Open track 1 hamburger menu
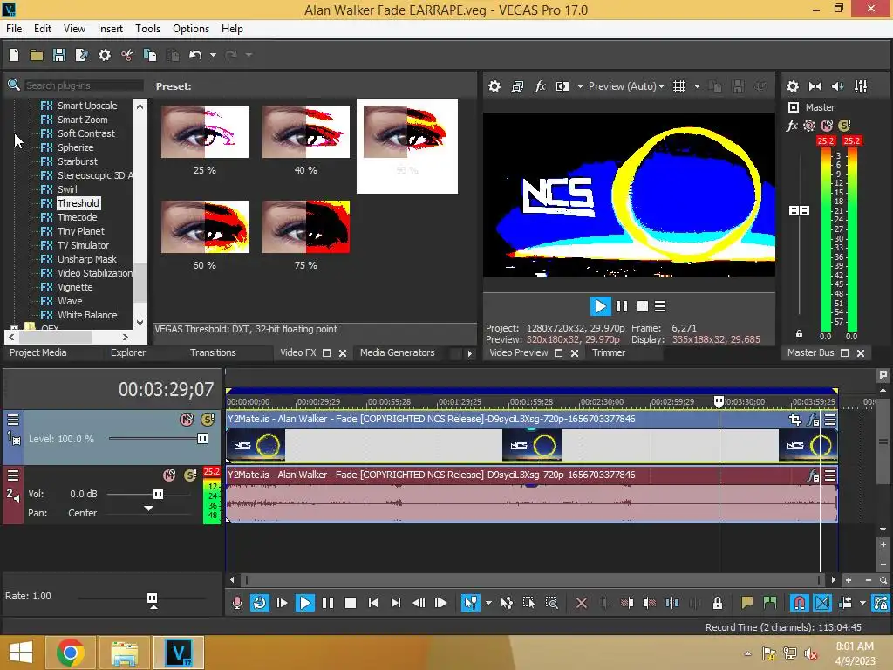This screenshot has width=893, height=670. pos(12,420)
